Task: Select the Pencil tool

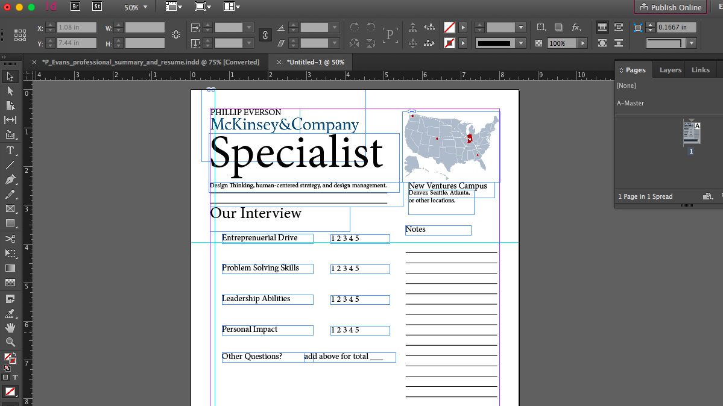Action: pyautogui.click(x=10, y=195)
